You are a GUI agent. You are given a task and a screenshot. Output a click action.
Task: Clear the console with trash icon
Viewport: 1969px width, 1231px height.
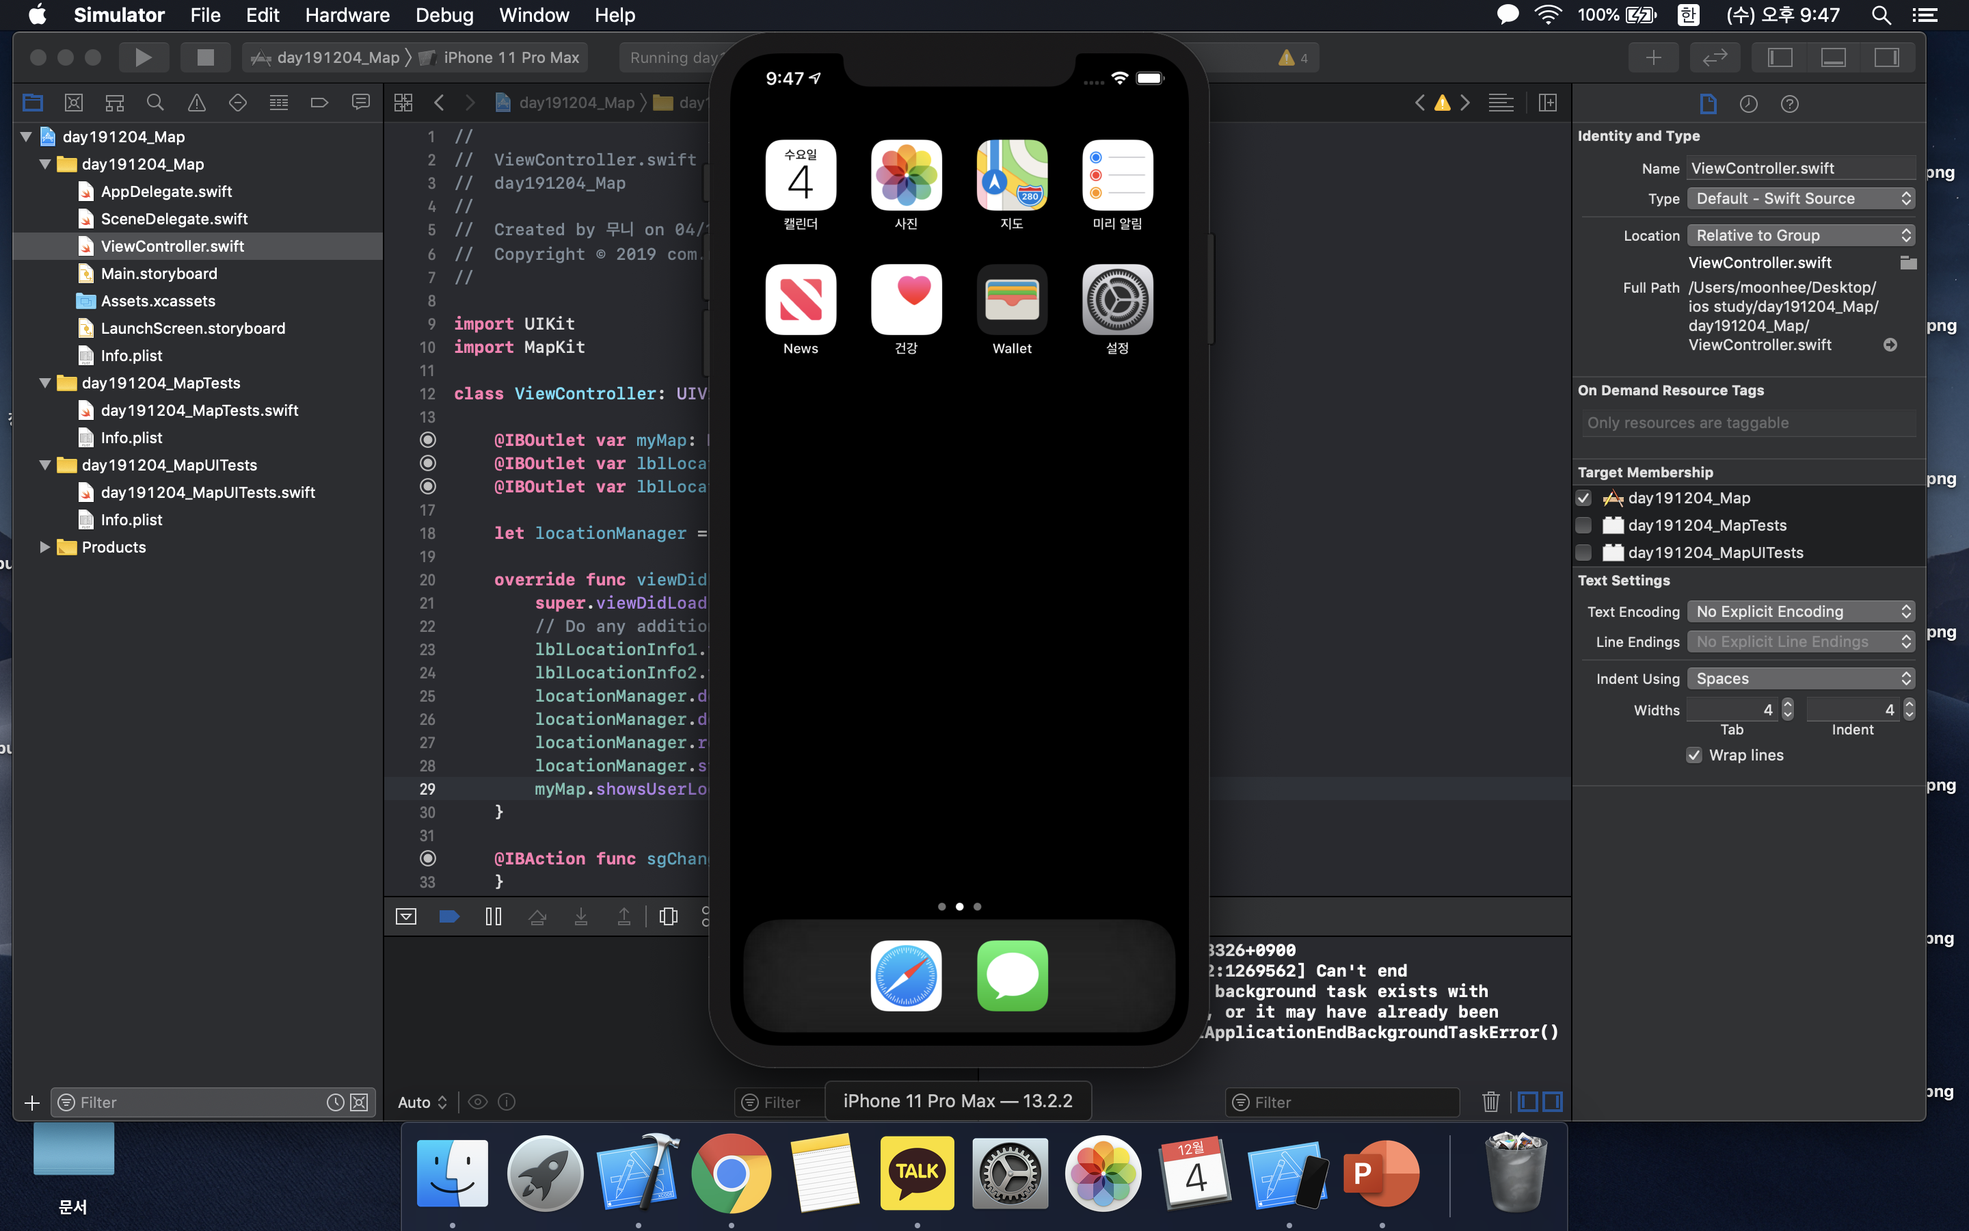(1490, 1102)
